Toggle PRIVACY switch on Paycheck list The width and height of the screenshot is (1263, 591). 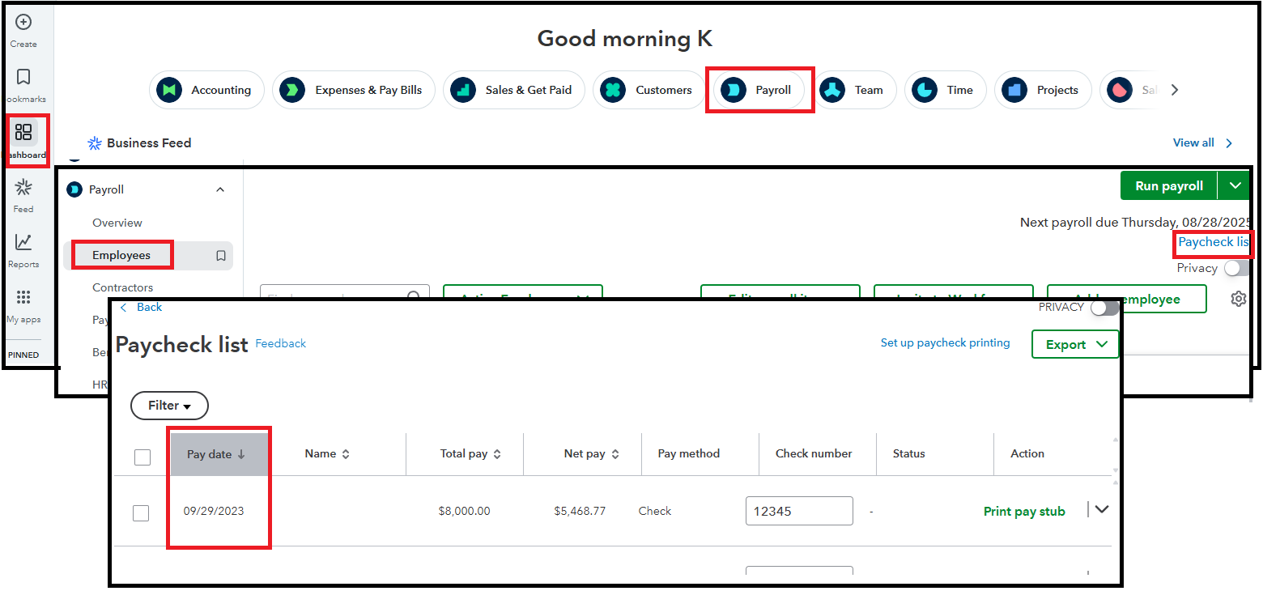pos(1104,308)
